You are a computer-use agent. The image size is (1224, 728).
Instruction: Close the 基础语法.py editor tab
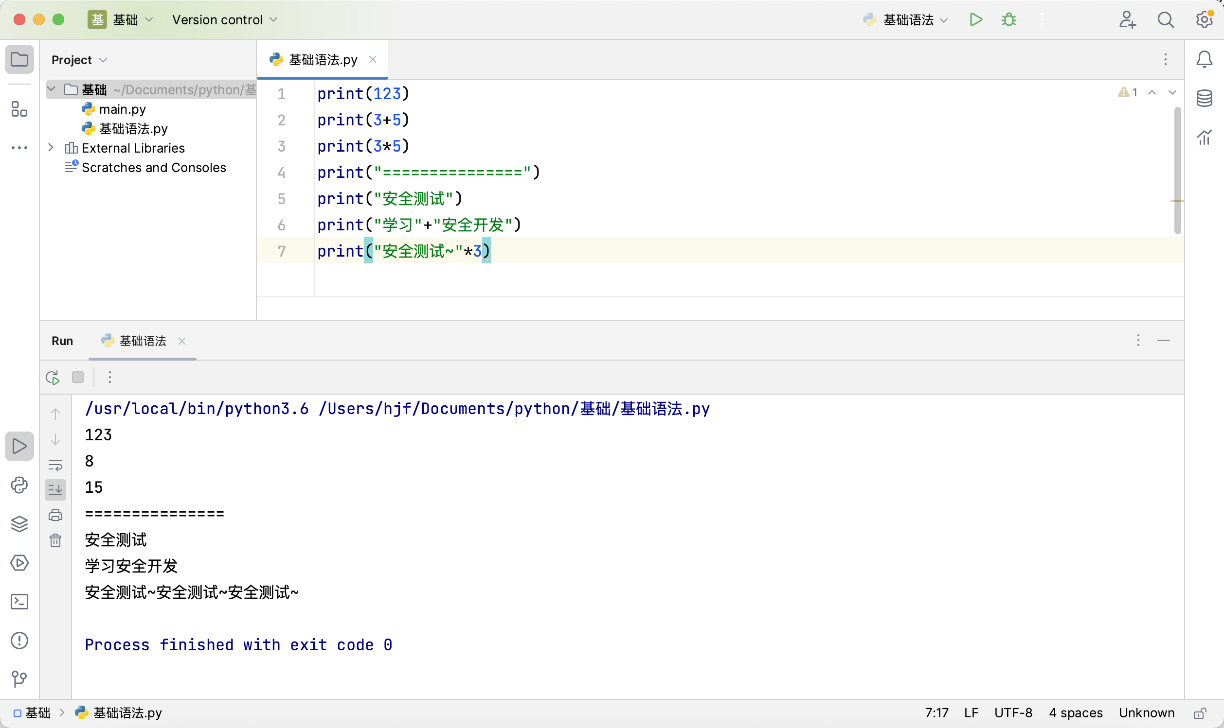[x=373, y=59]
